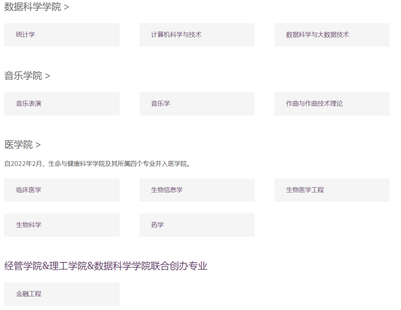Image resolution: width=401 pixels, height=310 pixels.
Task: Open the 音乐学院 heading link
Action: [27, 76]
